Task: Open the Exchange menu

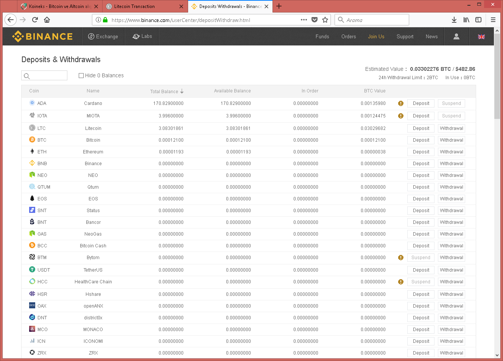Action: pos(103,36)
